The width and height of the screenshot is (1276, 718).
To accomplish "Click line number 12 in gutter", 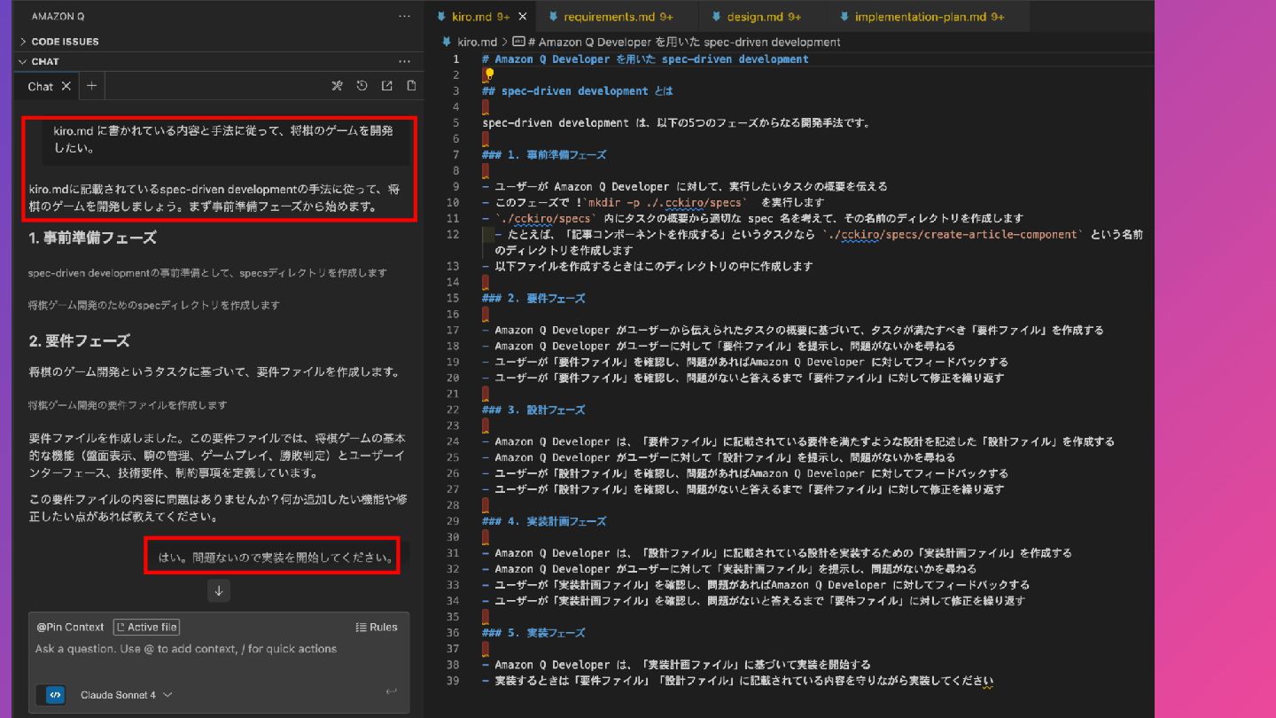I will coord(454,235).
